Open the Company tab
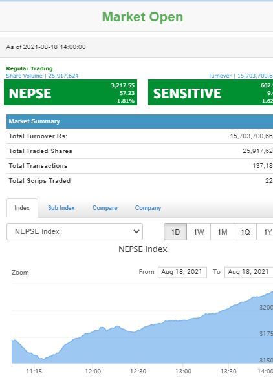The width and height of the screenshot is (273, 378). pyautogui.click(x=148, y=208)
